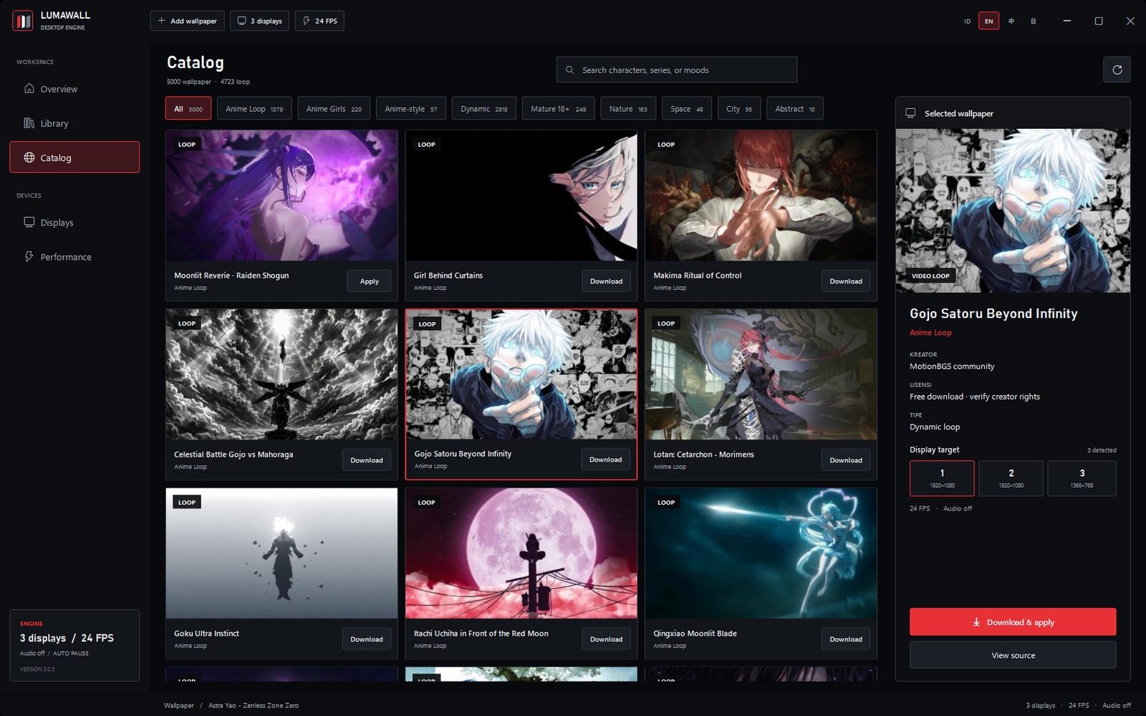Viewport: 1146px width, 716px height.
Task: Select the Catalog sidebar item
Action: (74, 158)
